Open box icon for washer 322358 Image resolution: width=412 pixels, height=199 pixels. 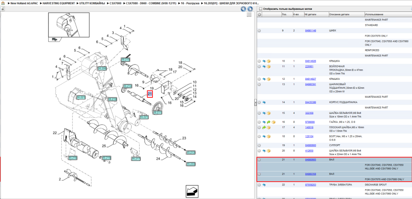coord(269,113)
